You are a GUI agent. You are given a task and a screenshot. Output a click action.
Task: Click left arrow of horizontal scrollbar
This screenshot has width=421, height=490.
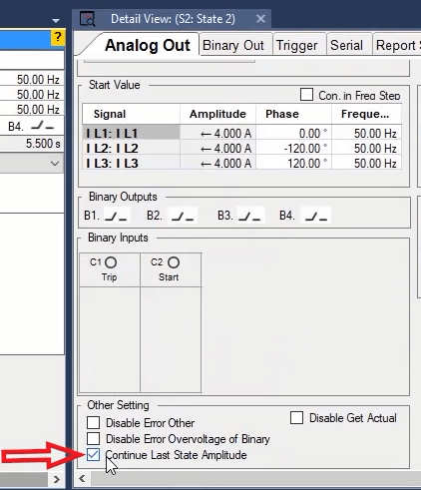82,479
